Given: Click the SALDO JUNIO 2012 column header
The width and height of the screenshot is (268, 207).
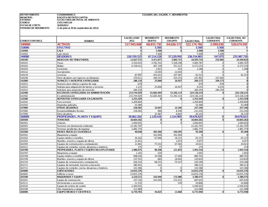Looking at the screenshot, I should point(132,39).
